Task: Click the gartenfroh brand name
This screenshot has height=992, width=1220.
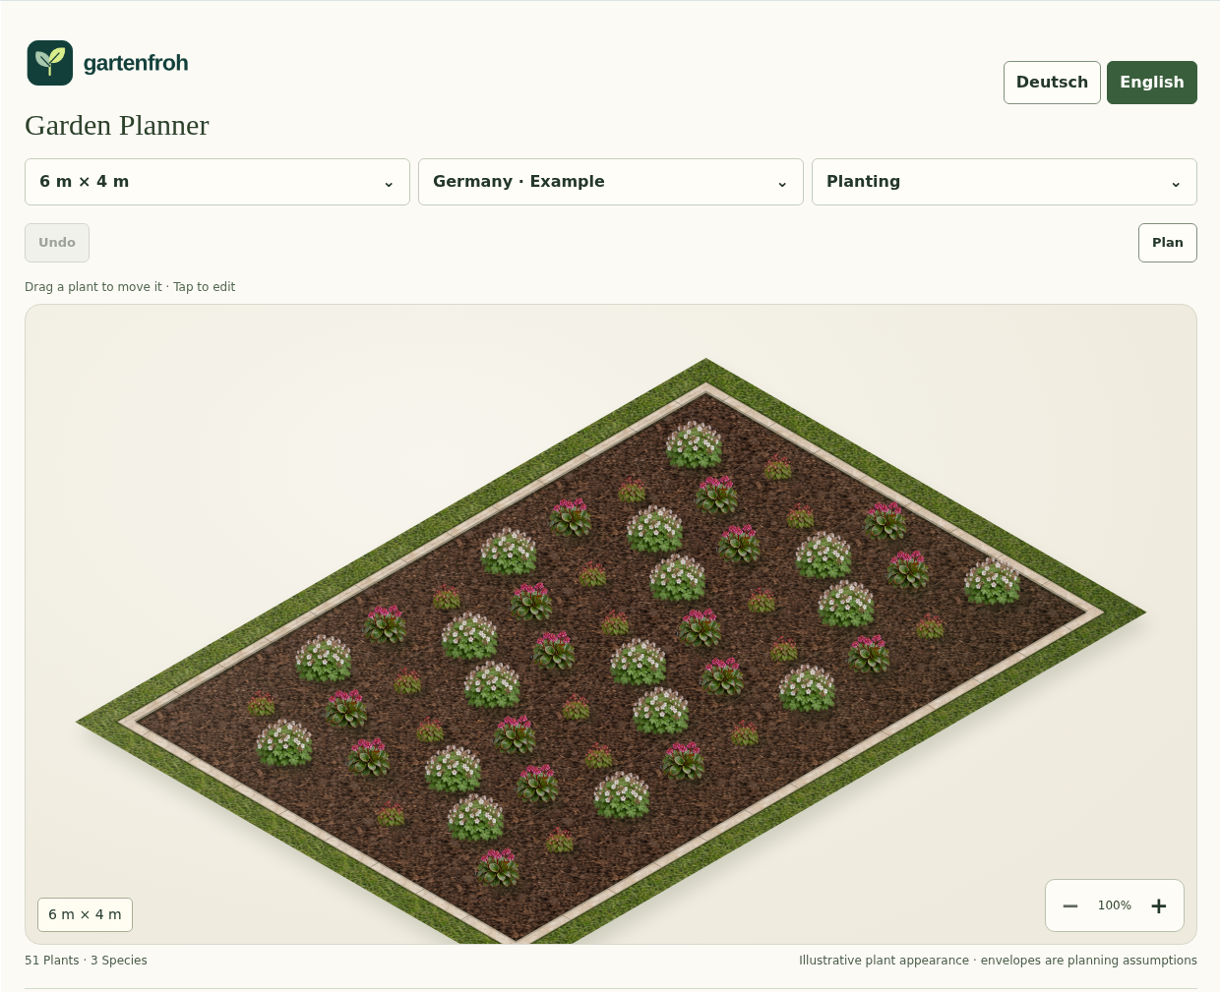Action: pyautogui.click(x=136, y=63)
